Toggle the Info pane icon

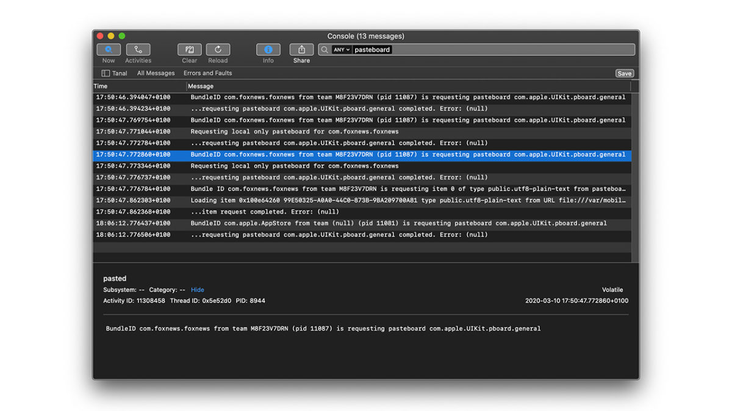click(x=268, y=50)
